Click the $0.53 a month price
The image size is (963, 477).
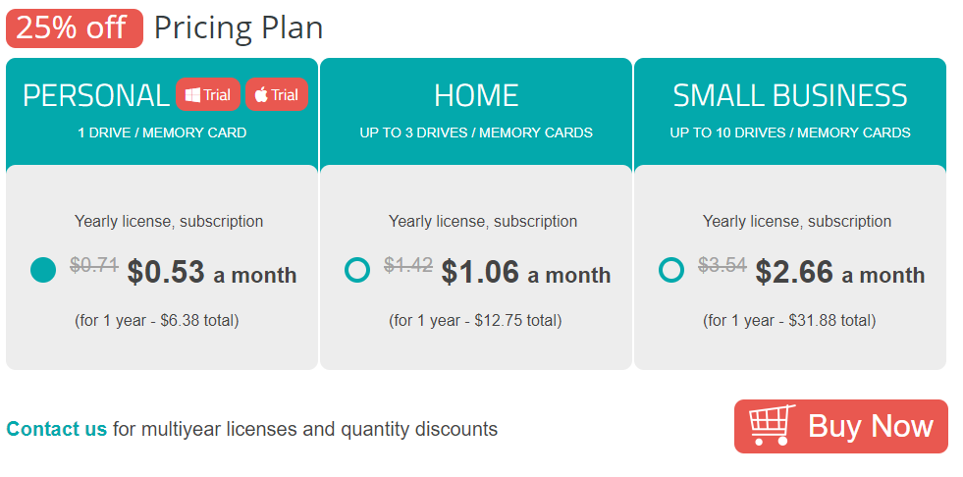point(211,272)
